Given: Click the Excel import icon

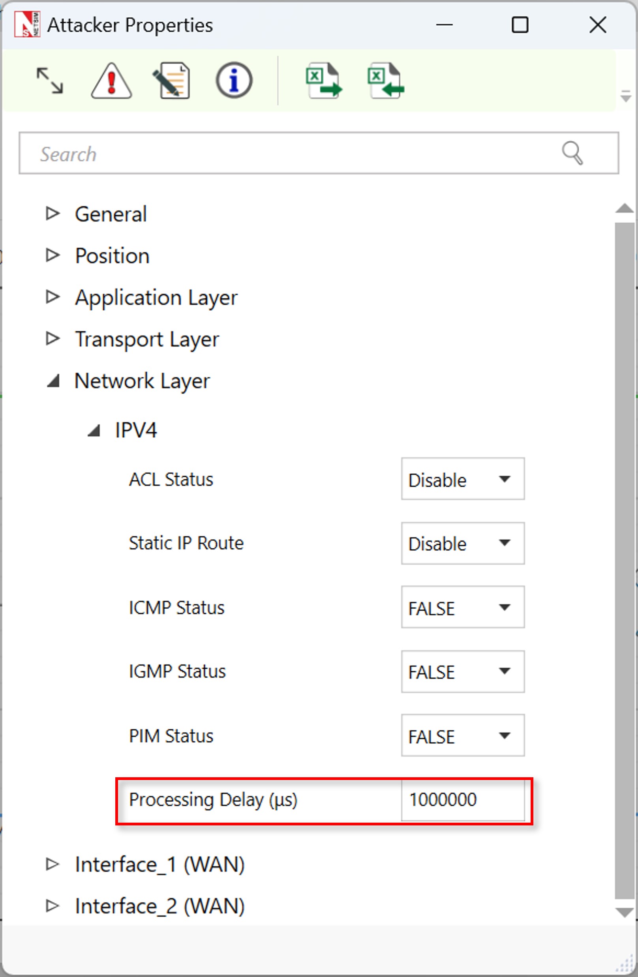Looking at the screenshot, I should pos(385,81).
